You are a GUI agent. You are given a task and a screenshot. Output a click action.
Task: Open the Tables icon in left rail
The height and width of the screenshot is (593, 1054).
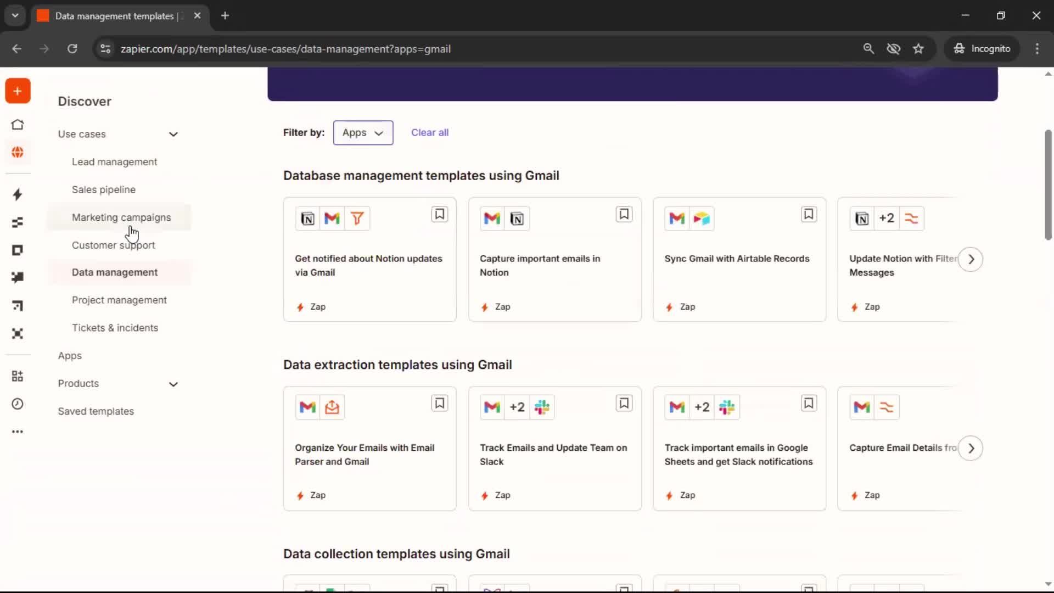(18, 222)
